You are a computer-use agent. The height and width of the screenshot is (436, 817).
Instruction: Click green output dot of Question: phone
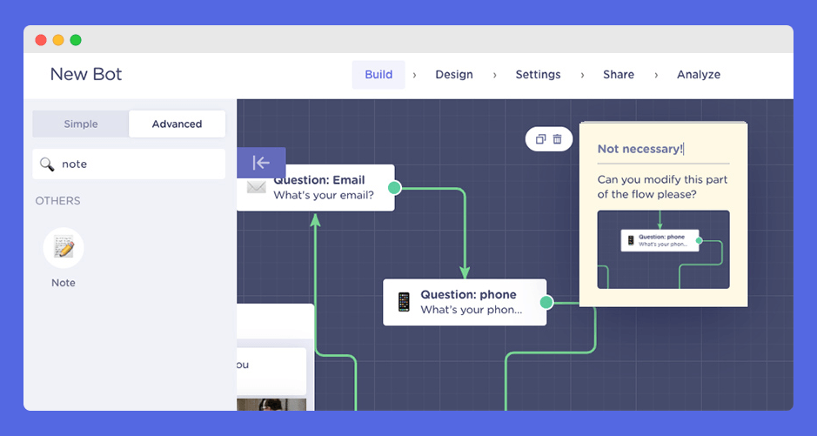tap(546, 302)
